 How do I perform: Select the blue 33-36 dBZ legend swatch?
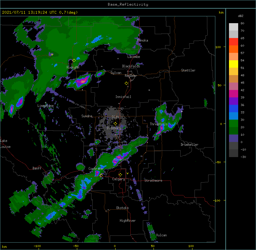click(233, 108)
